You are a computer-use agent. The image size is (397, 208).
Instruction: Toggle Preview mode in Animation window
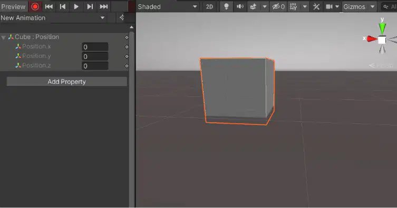pos(13,6)
